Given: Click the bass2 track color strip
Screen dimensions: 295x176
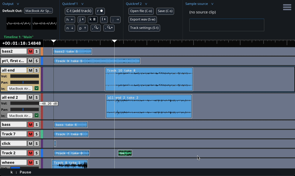Looking at the screenshot, I should pyautogui.click(x=42, y=51).
